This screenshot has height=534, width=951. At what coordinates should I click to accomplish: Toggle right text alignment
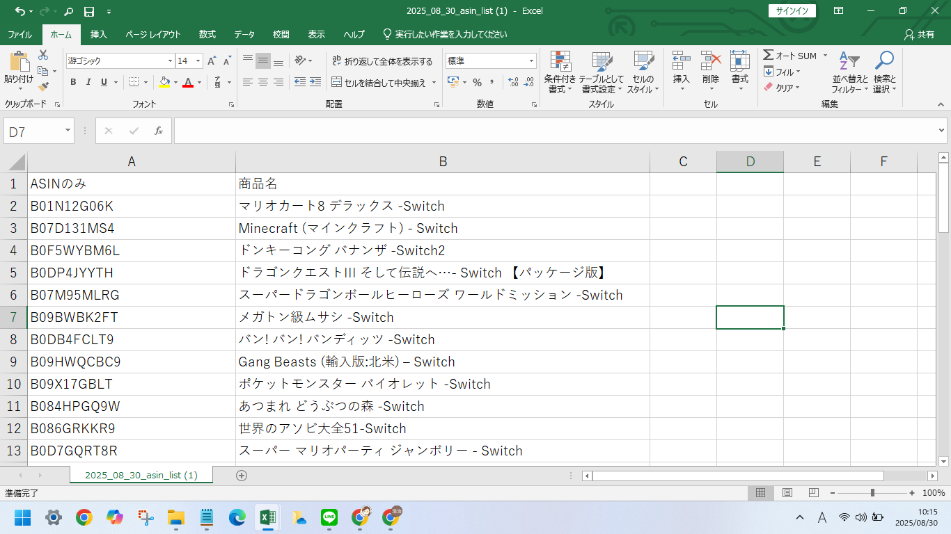(x=278, y=82)
